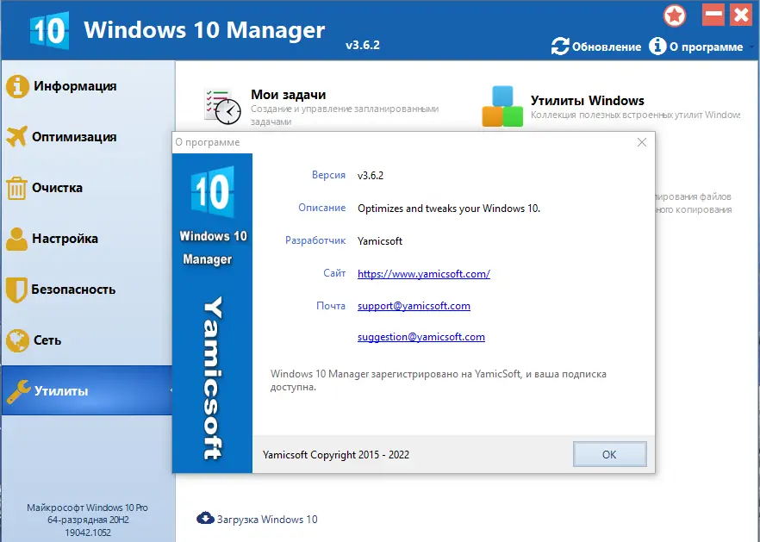Image resolution: width=760 pixels, height=542 pixels.
Task: Click the Information sidebar icon
Action: click(x=17, y=86)
